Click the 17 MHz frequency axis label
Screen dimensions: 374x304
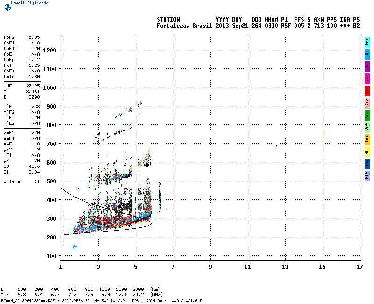pyautogui.click(x=360, y=267)
